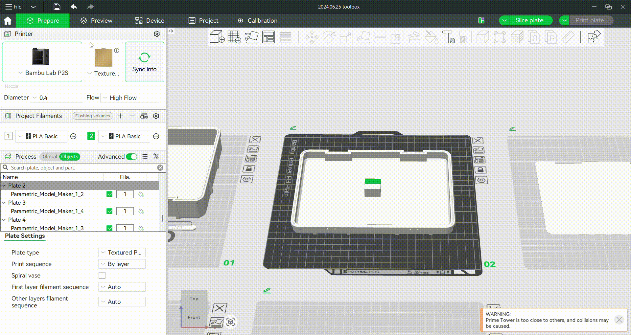Click the green filament 2 color swatch
Screen dimensions: 631x335
coord(91,136)
